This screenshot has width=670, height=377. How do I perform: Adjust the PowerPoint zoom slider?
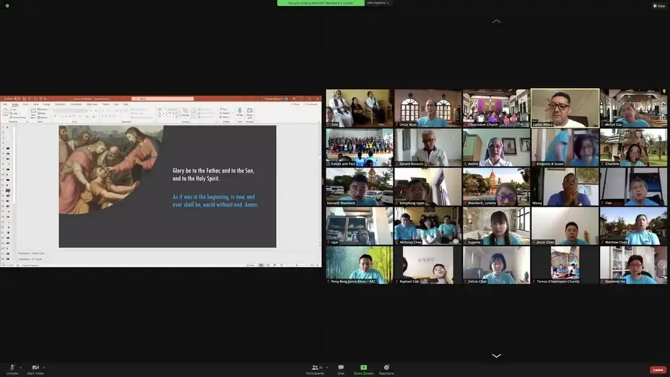297,265
